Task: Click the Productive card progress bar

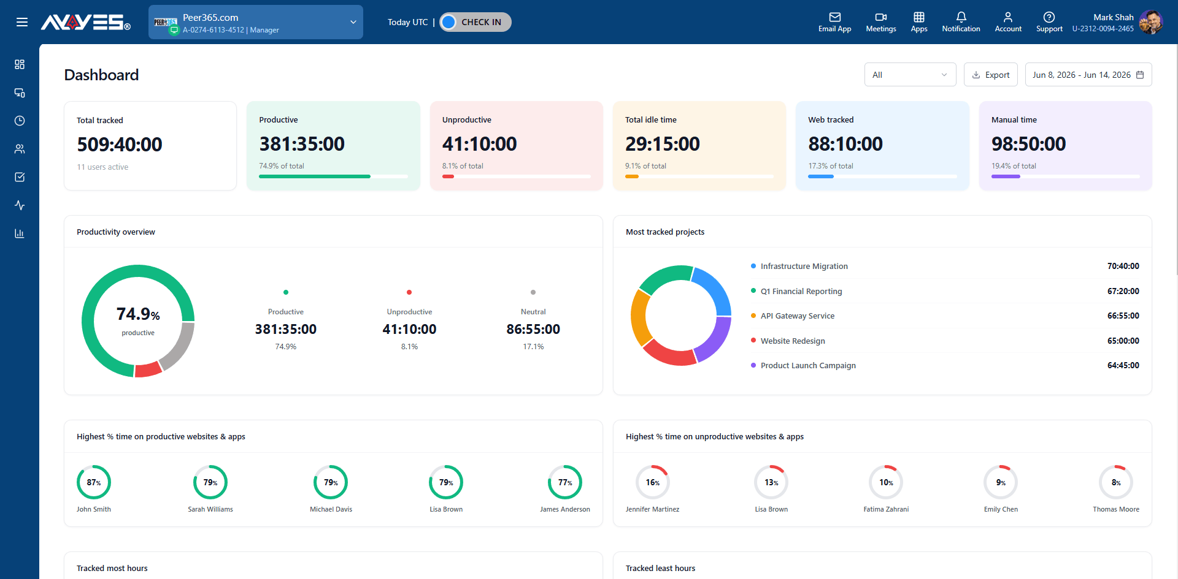Action: [x=333, y=176]
